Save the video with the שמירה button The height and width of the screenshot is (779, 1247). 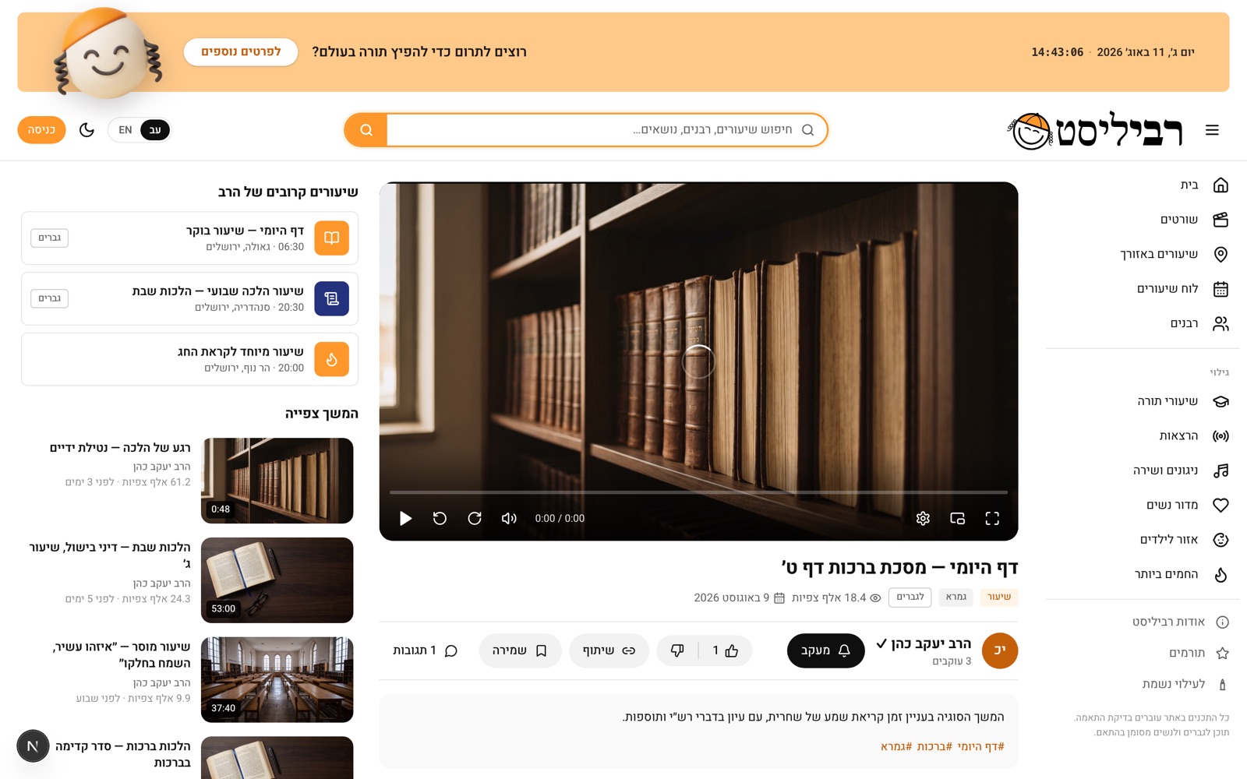(520, 650)
